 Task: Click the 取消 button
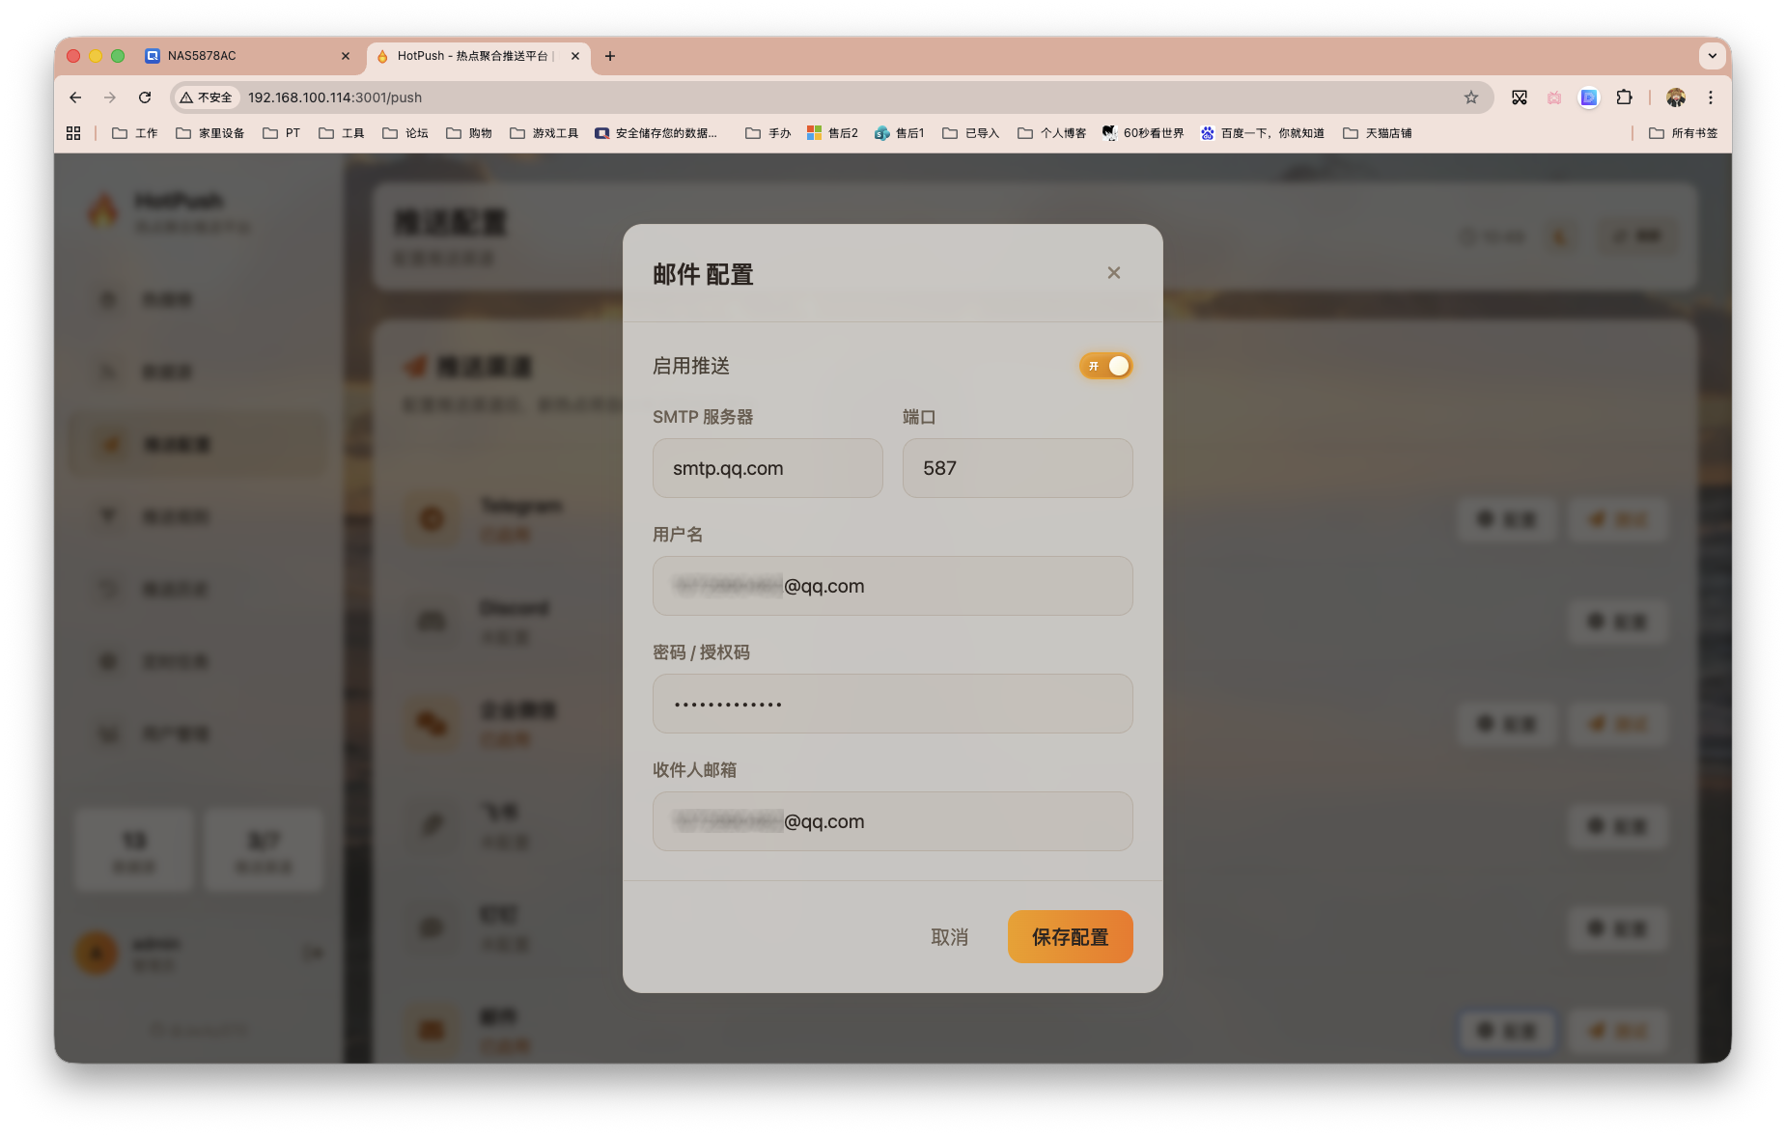[950, 936]
